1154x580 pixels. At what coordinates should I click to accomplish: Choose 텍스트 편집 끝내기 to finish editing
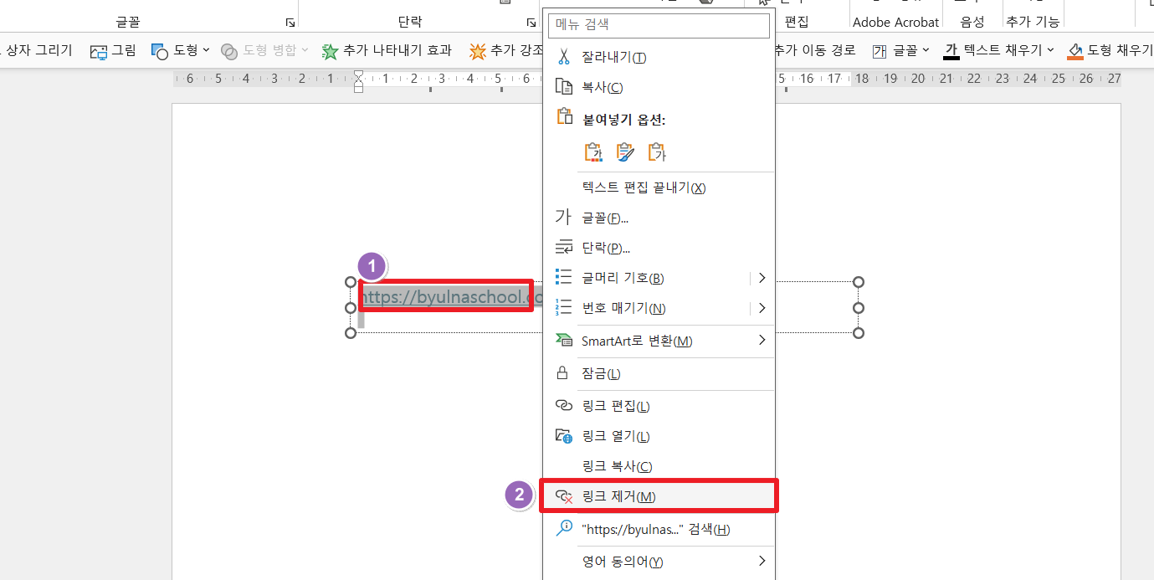(643, 187)
